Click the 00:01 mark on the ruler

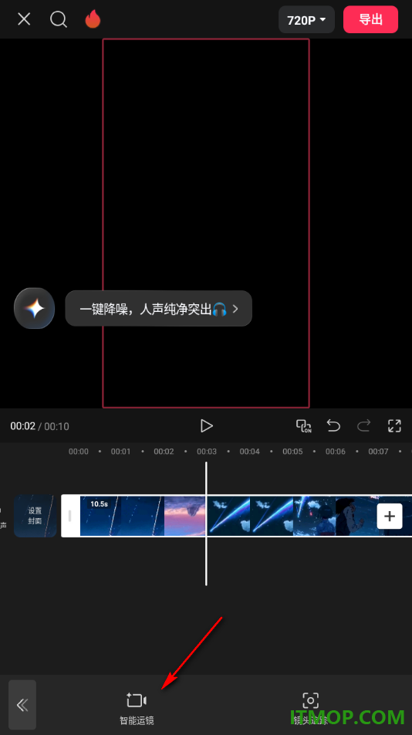(121, 452)
